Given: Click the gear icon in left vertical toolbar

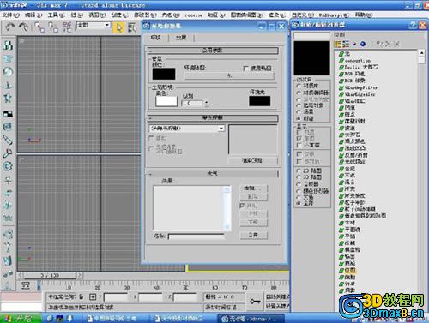Looking at the screenshot, I should [x=8, y=166].
